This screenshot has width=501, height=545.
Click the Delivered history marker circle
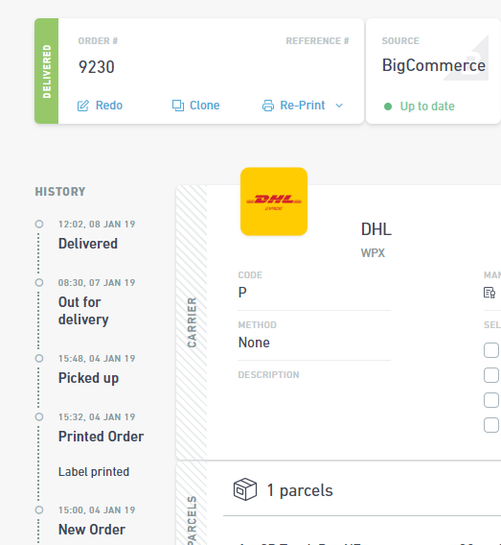39,224
